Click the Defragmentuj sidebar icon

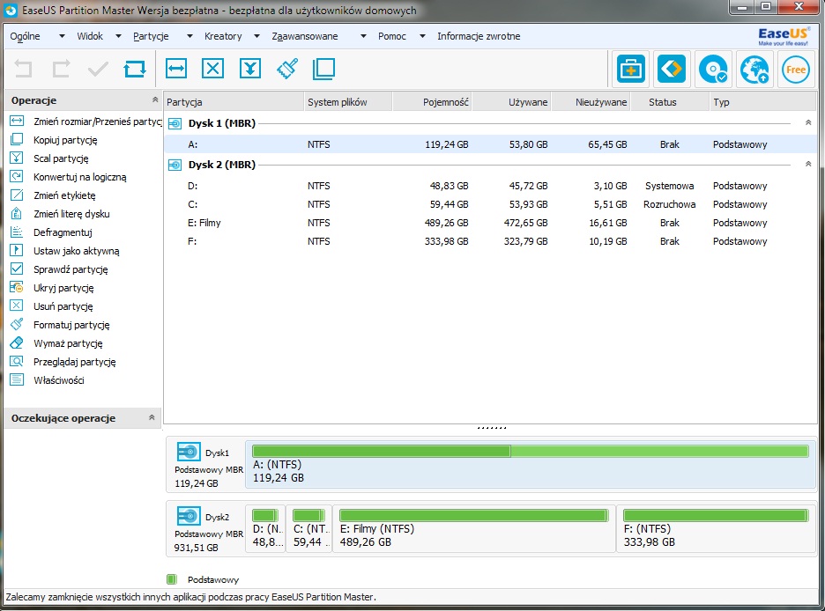click(17, 232)
